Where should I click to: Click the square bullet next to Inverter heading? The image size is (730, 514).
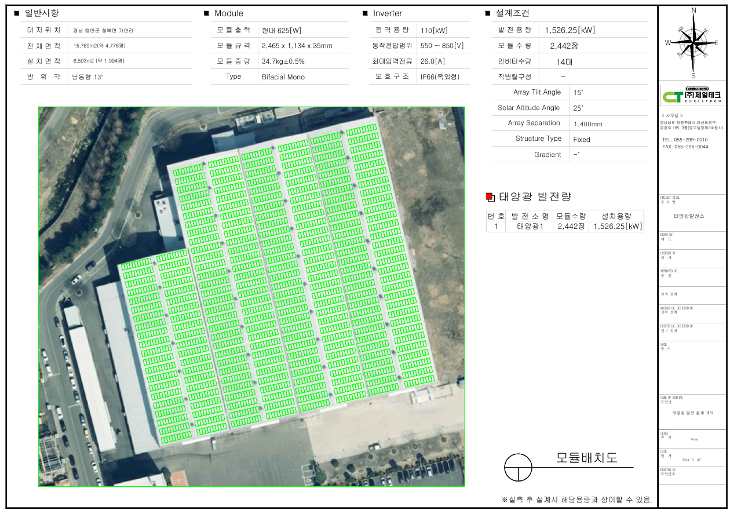tap(365, 13)
